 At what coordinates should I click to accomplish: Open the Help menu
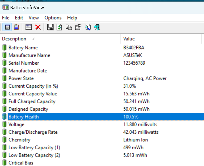72,18
